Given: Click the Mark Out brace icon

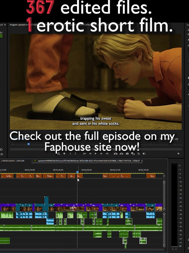Looking at the screenshot, I should click(75, 154).
